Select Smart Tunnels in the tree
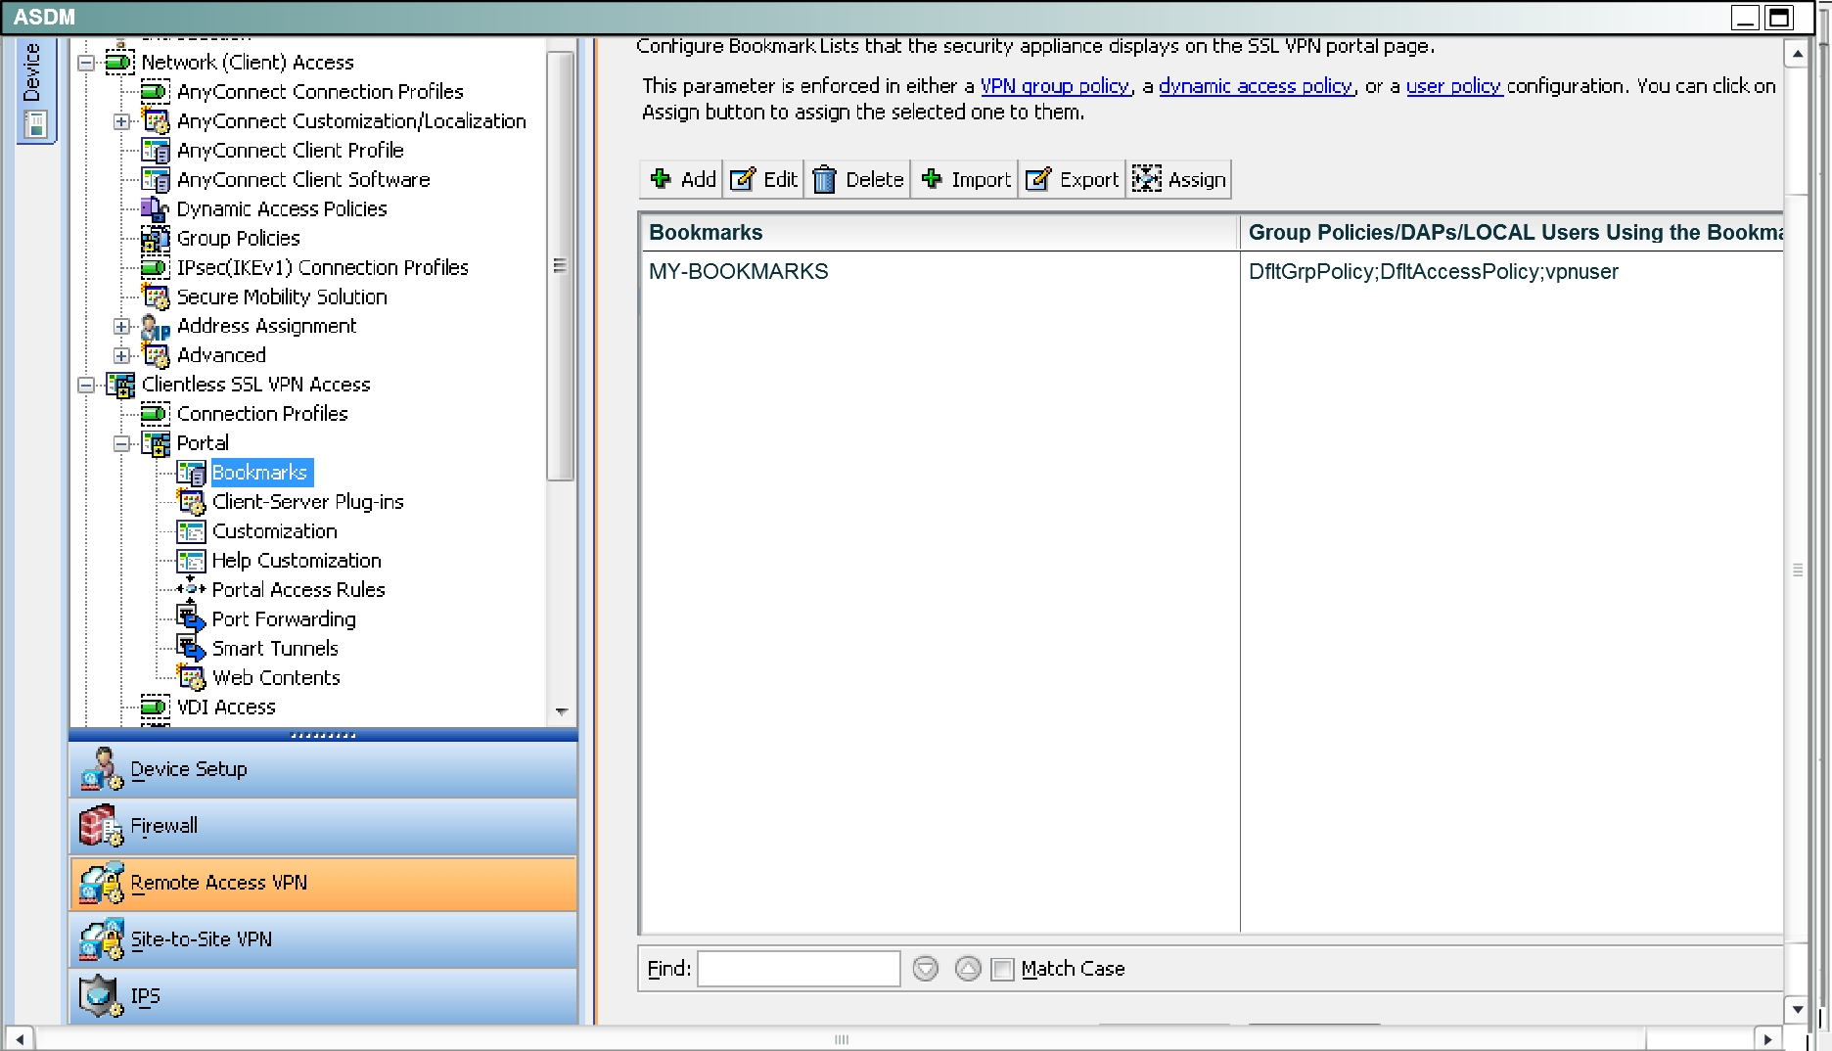Screen dimensions: 1832x1051 point(275,649)
